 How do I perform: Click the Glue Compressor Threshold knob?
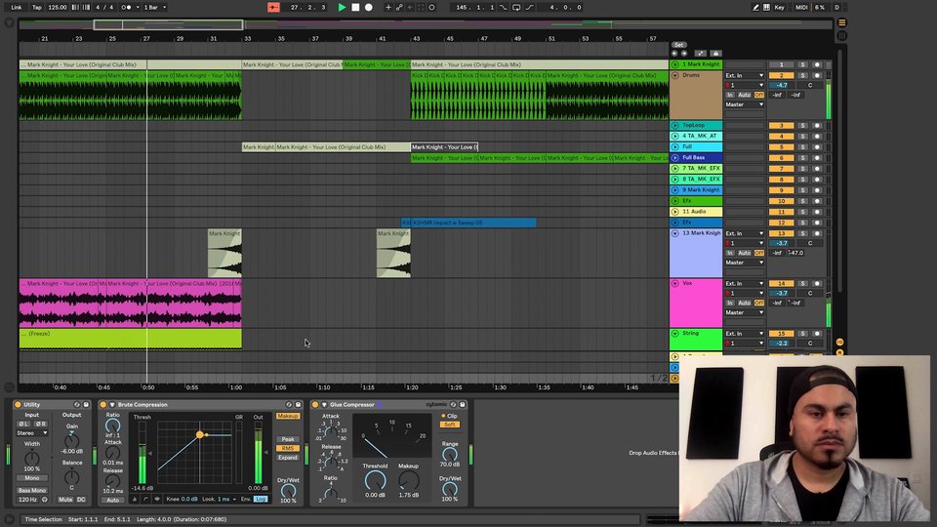[375, 480]
